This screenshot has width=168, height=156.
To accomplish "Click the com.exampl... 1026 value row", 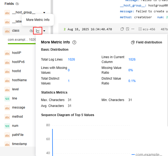I will tap(22, 40).
